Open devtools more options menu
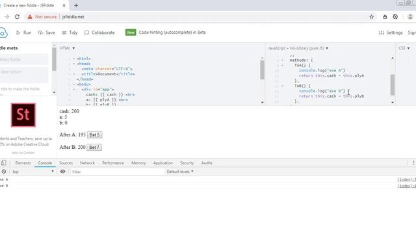The height and width of the screenshot is (234, 416). coord(413,163)
